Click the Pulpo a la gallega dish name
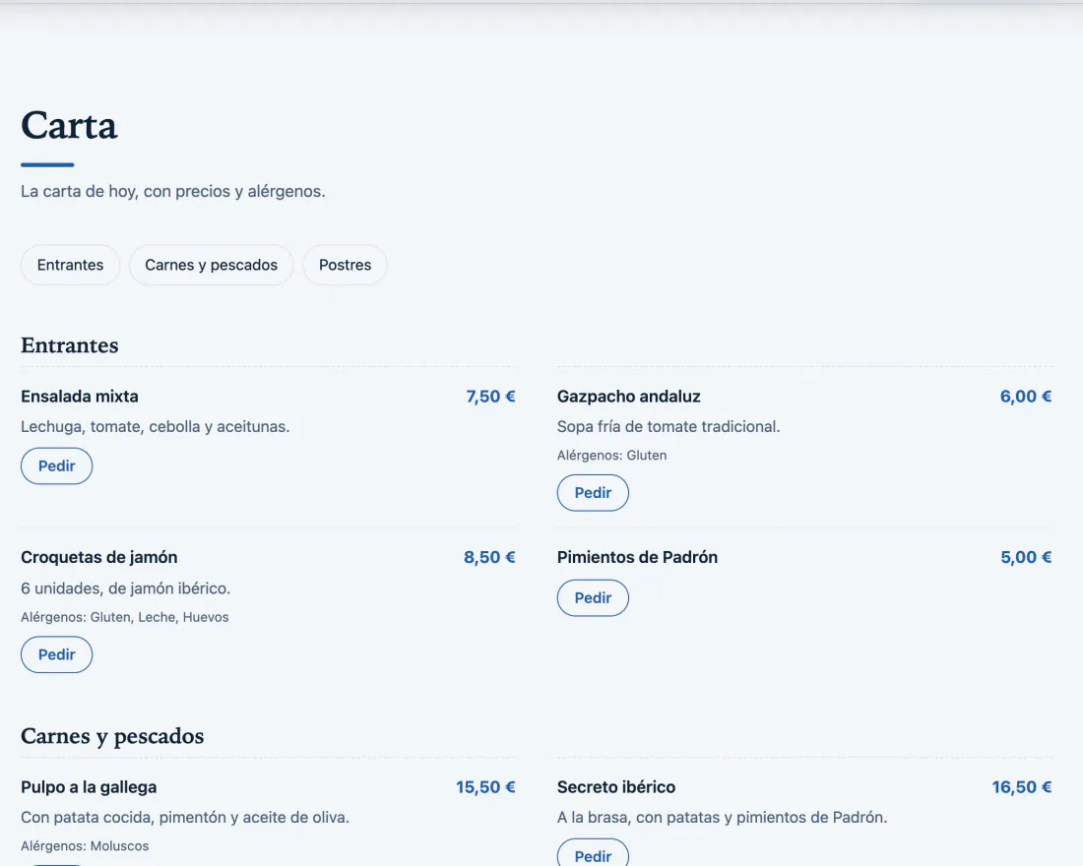The image size is (1083, 866). 89,787
